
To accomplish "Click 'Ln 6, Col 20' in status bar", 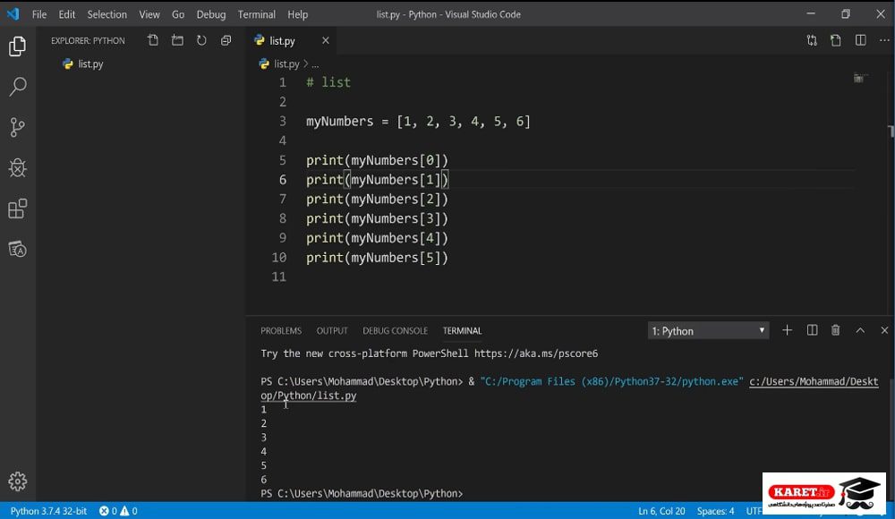I will pyautogui.click(x=661, y=511).
